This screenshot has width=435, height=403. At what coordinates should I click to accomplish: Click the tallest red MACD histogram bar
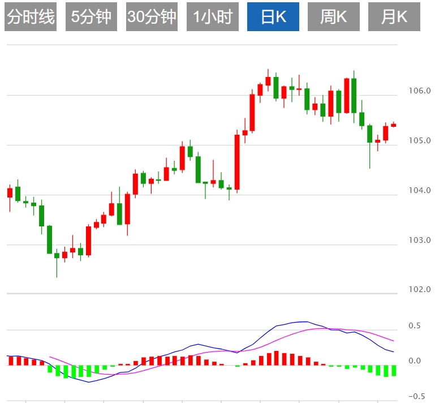point(276,358)
